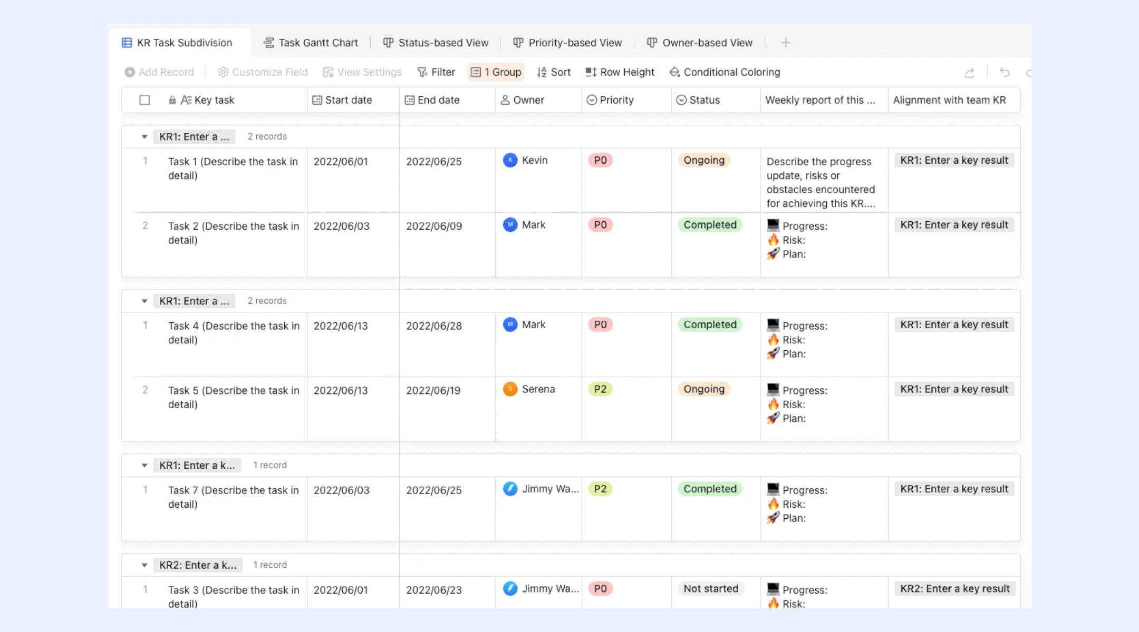Screen dimensions: 1139x632
Task: Open the Owner-based View tab
Action: click(x=700, y=43)
